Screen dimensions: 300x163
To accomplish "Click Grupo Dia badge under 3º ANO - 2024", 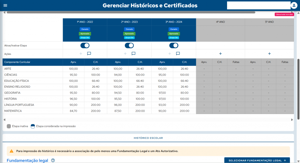I will click(x=174, y=38).
